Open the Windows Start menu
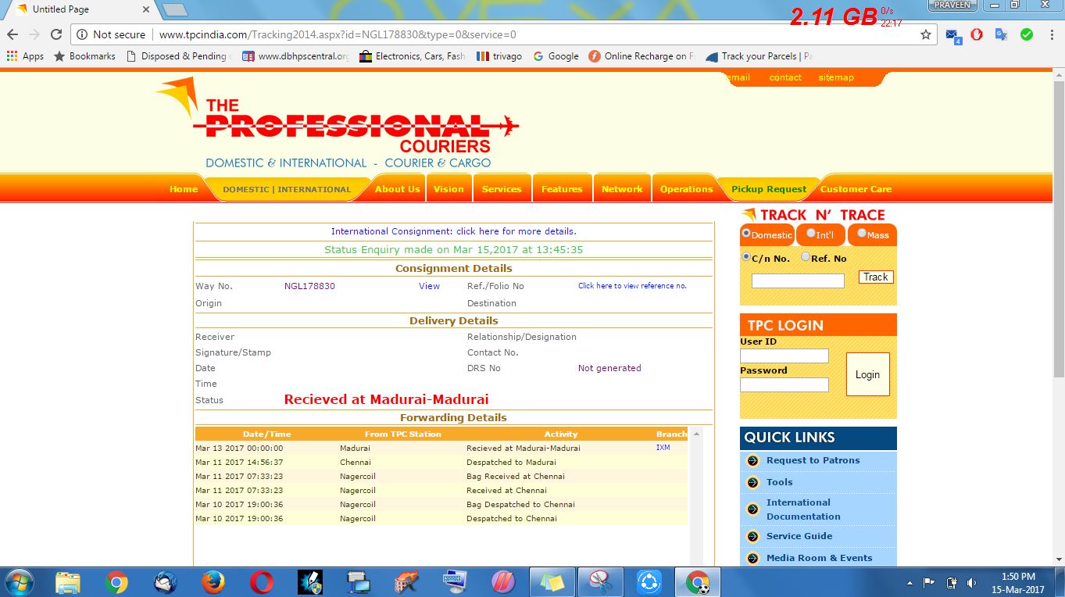Image resolution: width=1065 pixels, height=597 pixels. click(19, 582)
